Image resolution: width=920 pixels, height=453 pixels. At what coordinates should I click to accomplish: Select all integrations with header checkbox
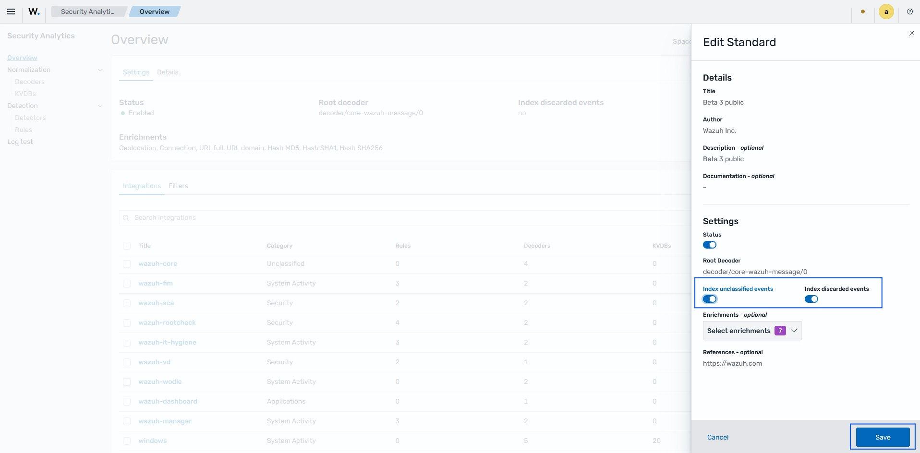tap(127, 246)
